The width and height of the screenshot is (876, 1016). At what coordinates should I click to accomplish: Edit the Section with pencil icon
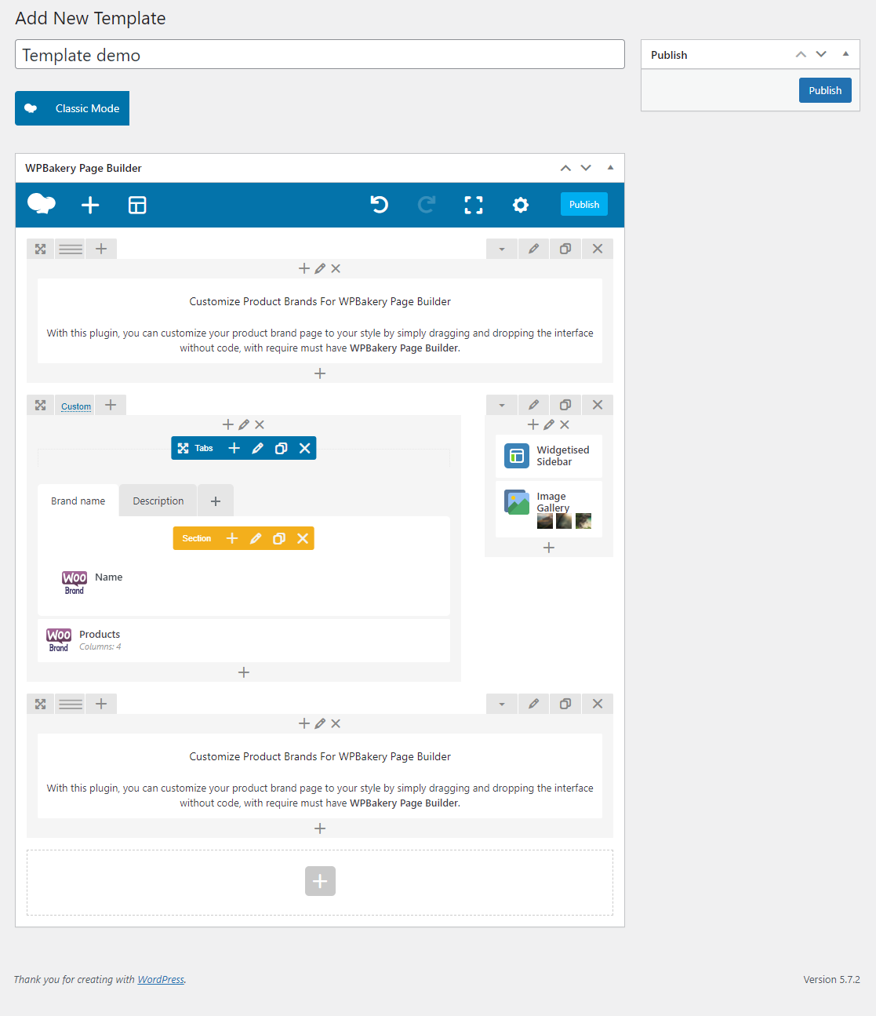pos(256,538)
